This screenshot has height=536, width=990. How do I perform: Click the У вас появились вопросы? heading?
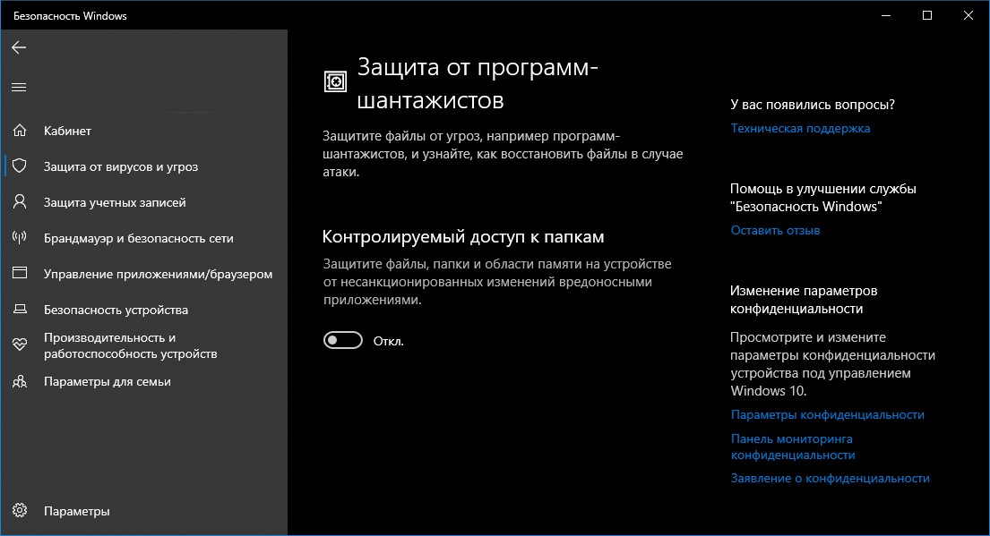tap(813, 105)
